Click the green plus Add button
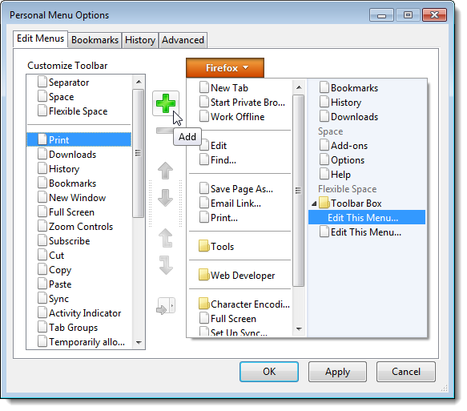467x411 pixels. [x=166, y=103]
